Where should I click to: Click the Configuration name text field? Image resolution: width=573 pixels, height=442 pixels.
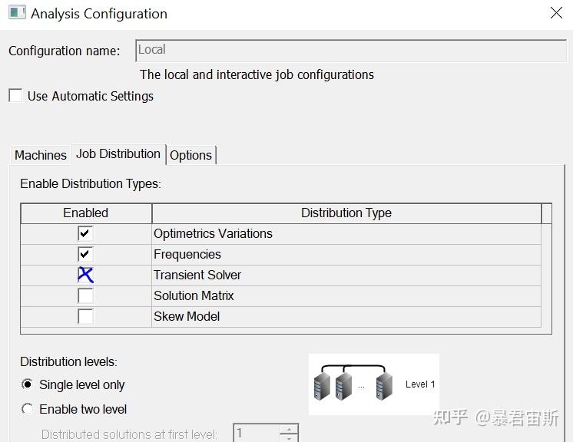(x=351, y=50)
